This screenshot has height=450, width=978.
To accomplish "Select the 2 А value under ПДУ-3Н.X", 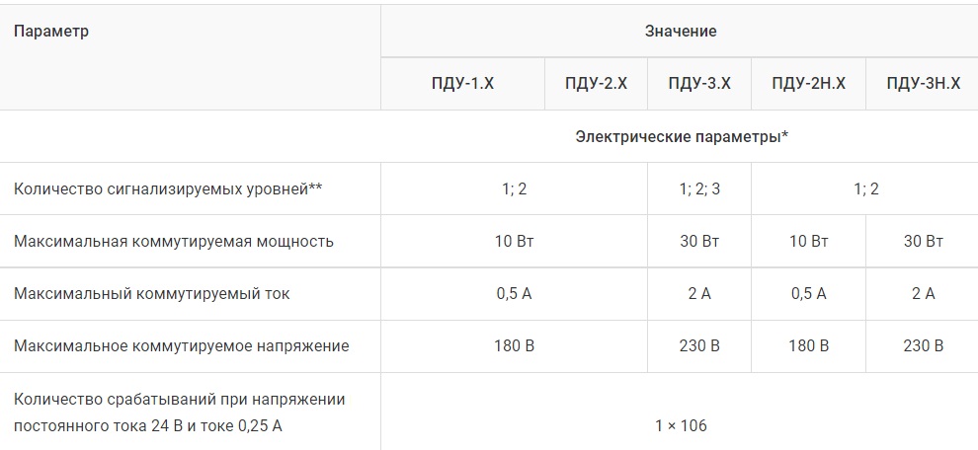I will [923, 293].
